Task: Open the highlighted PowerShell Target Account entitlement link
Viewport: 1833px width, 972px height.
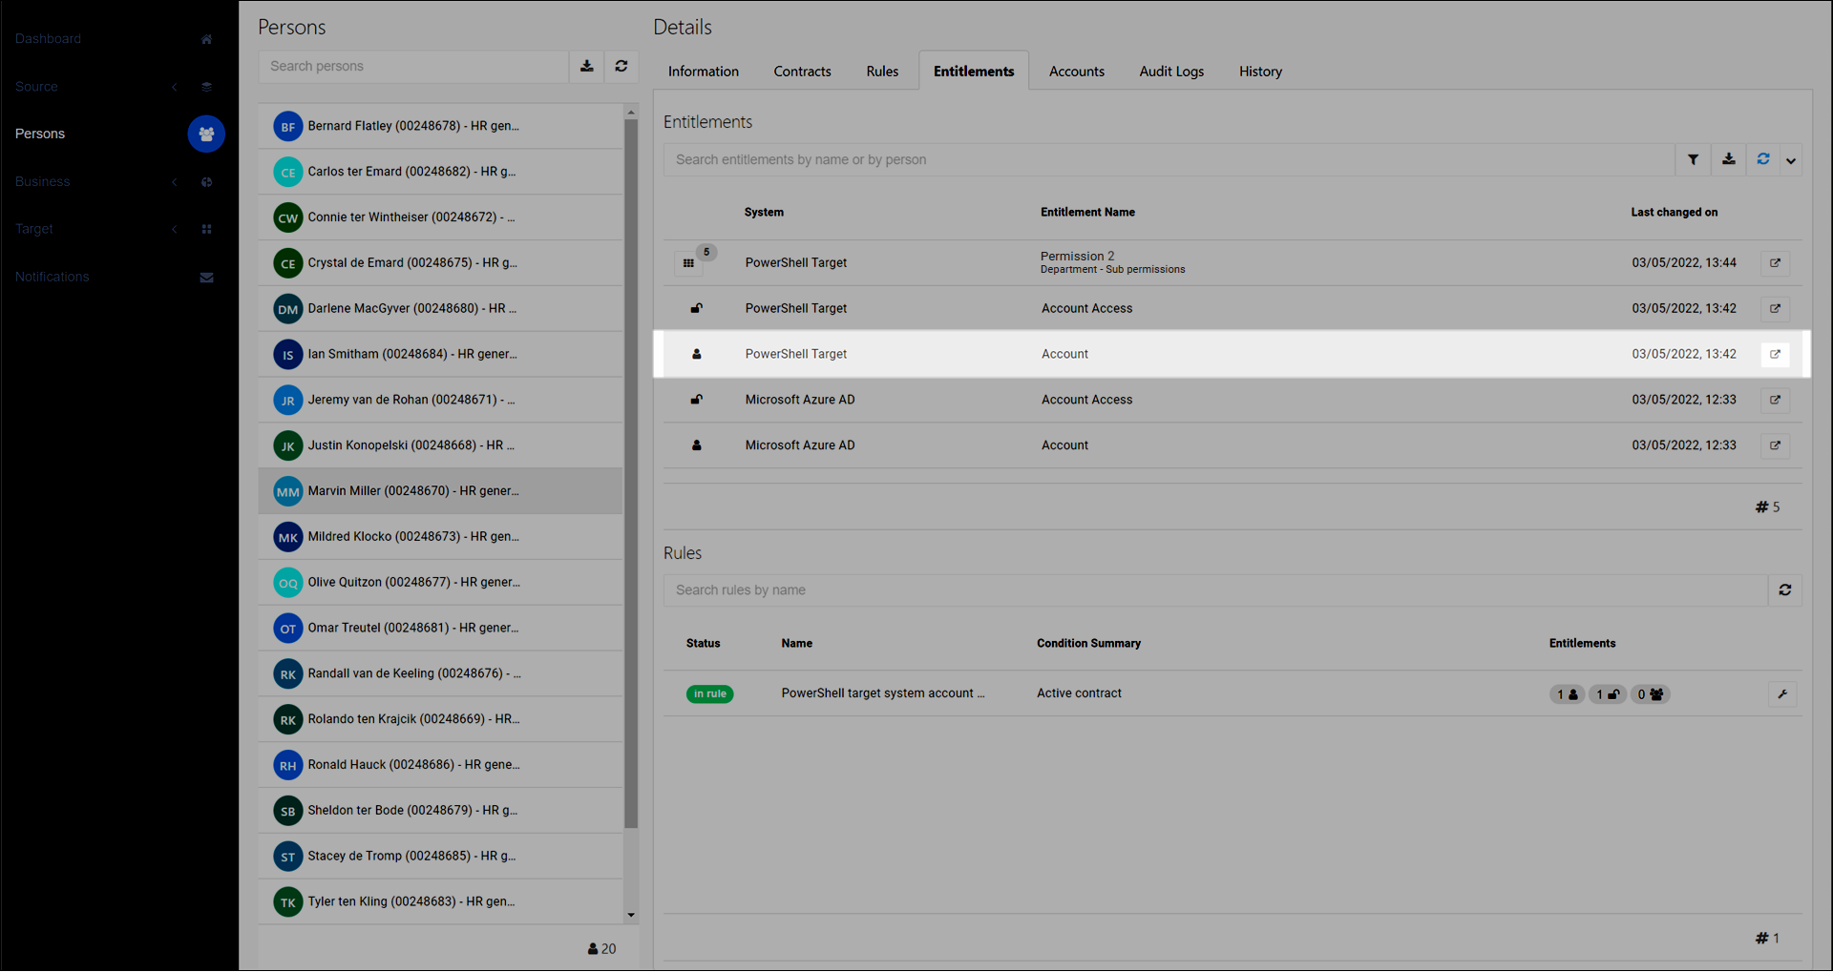Action: pyautogui.click(x=1775, y=355)
